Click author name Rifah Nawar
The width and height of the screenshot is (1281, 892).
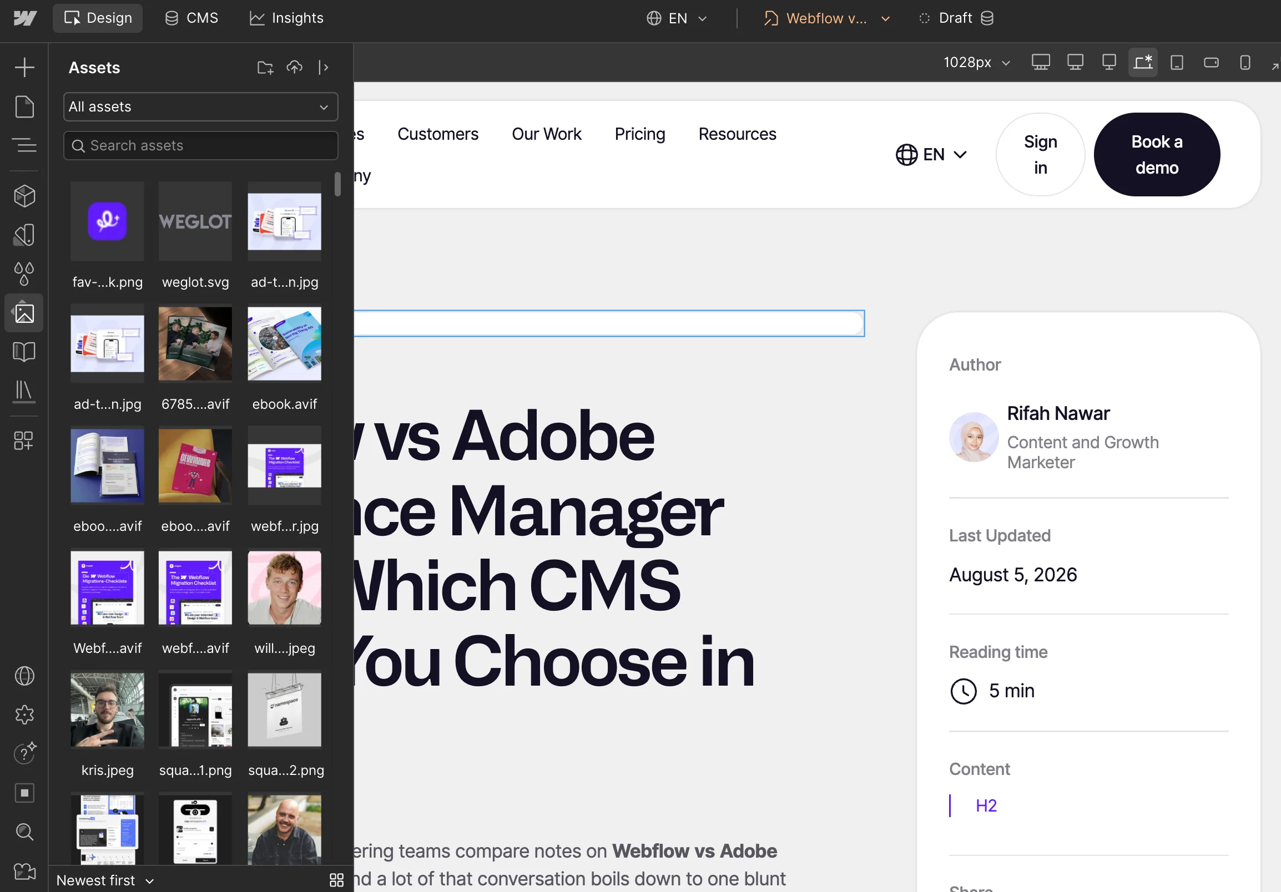click(1058, 413)
